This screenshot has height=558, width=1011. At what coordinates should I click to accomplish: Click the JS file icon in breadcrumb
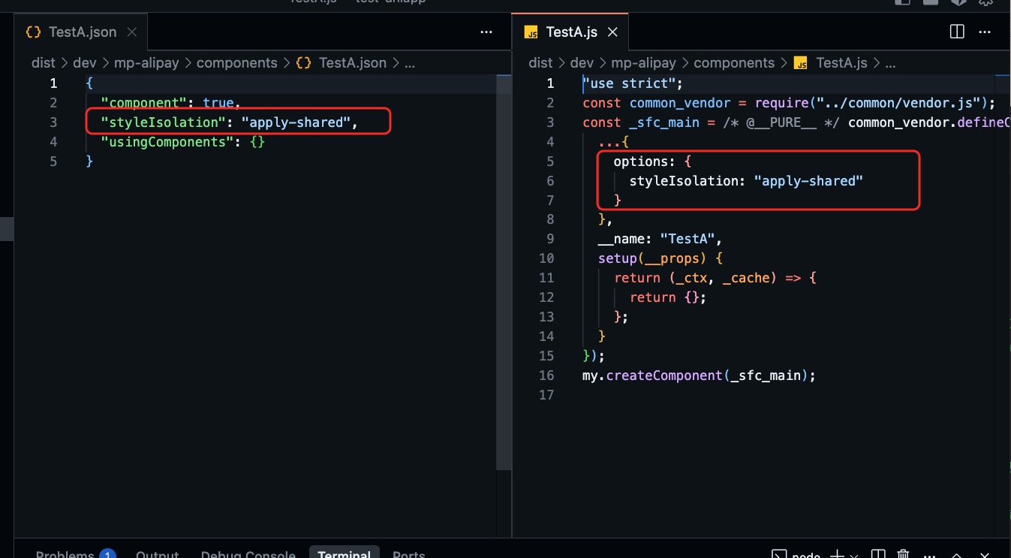coord(799,63)
